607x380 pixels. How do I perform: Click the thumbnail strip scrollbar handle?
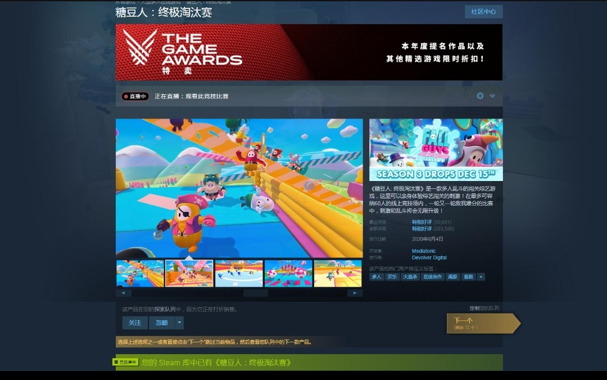(256, 293)
